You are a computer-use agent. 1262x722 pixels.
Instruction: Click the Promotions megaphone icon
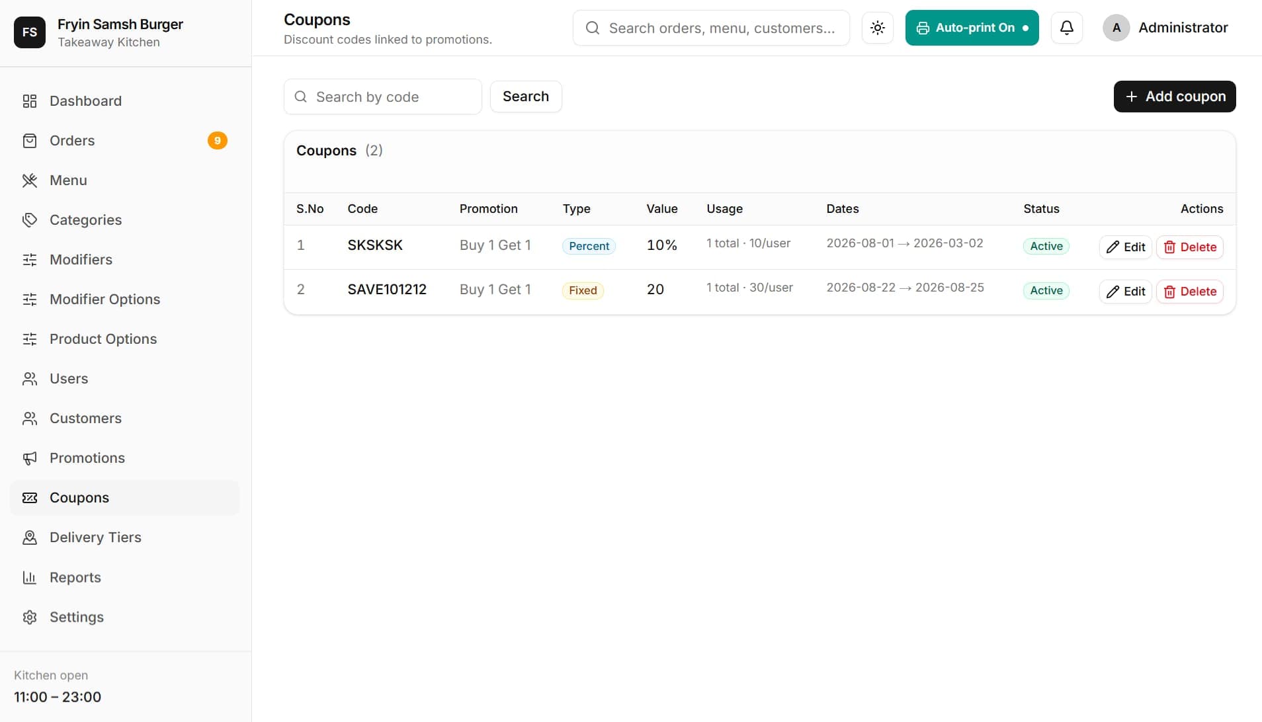point(30,458)
